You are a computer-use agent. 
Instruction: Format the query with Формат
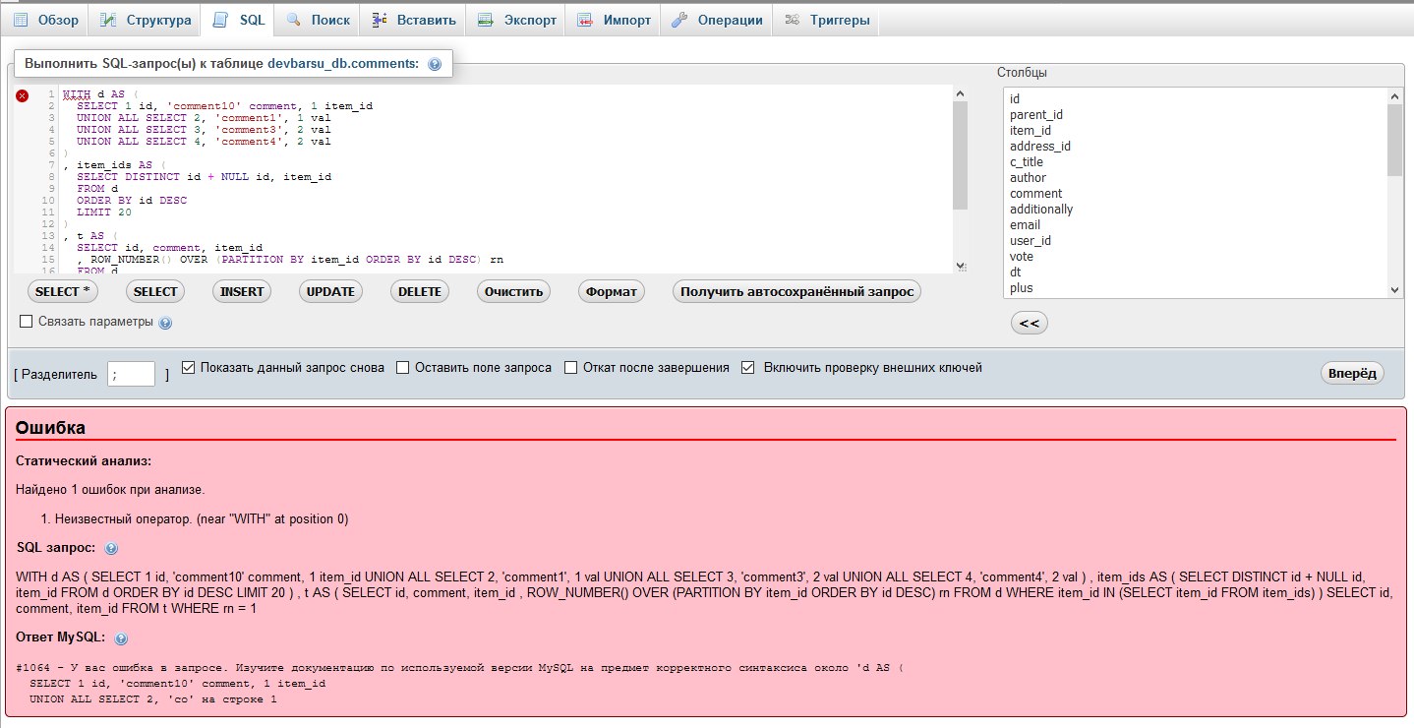612,291
